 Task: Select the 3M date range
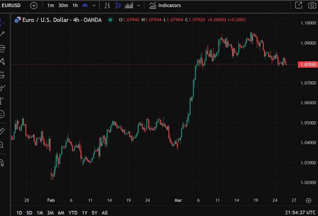pos(50,213)
